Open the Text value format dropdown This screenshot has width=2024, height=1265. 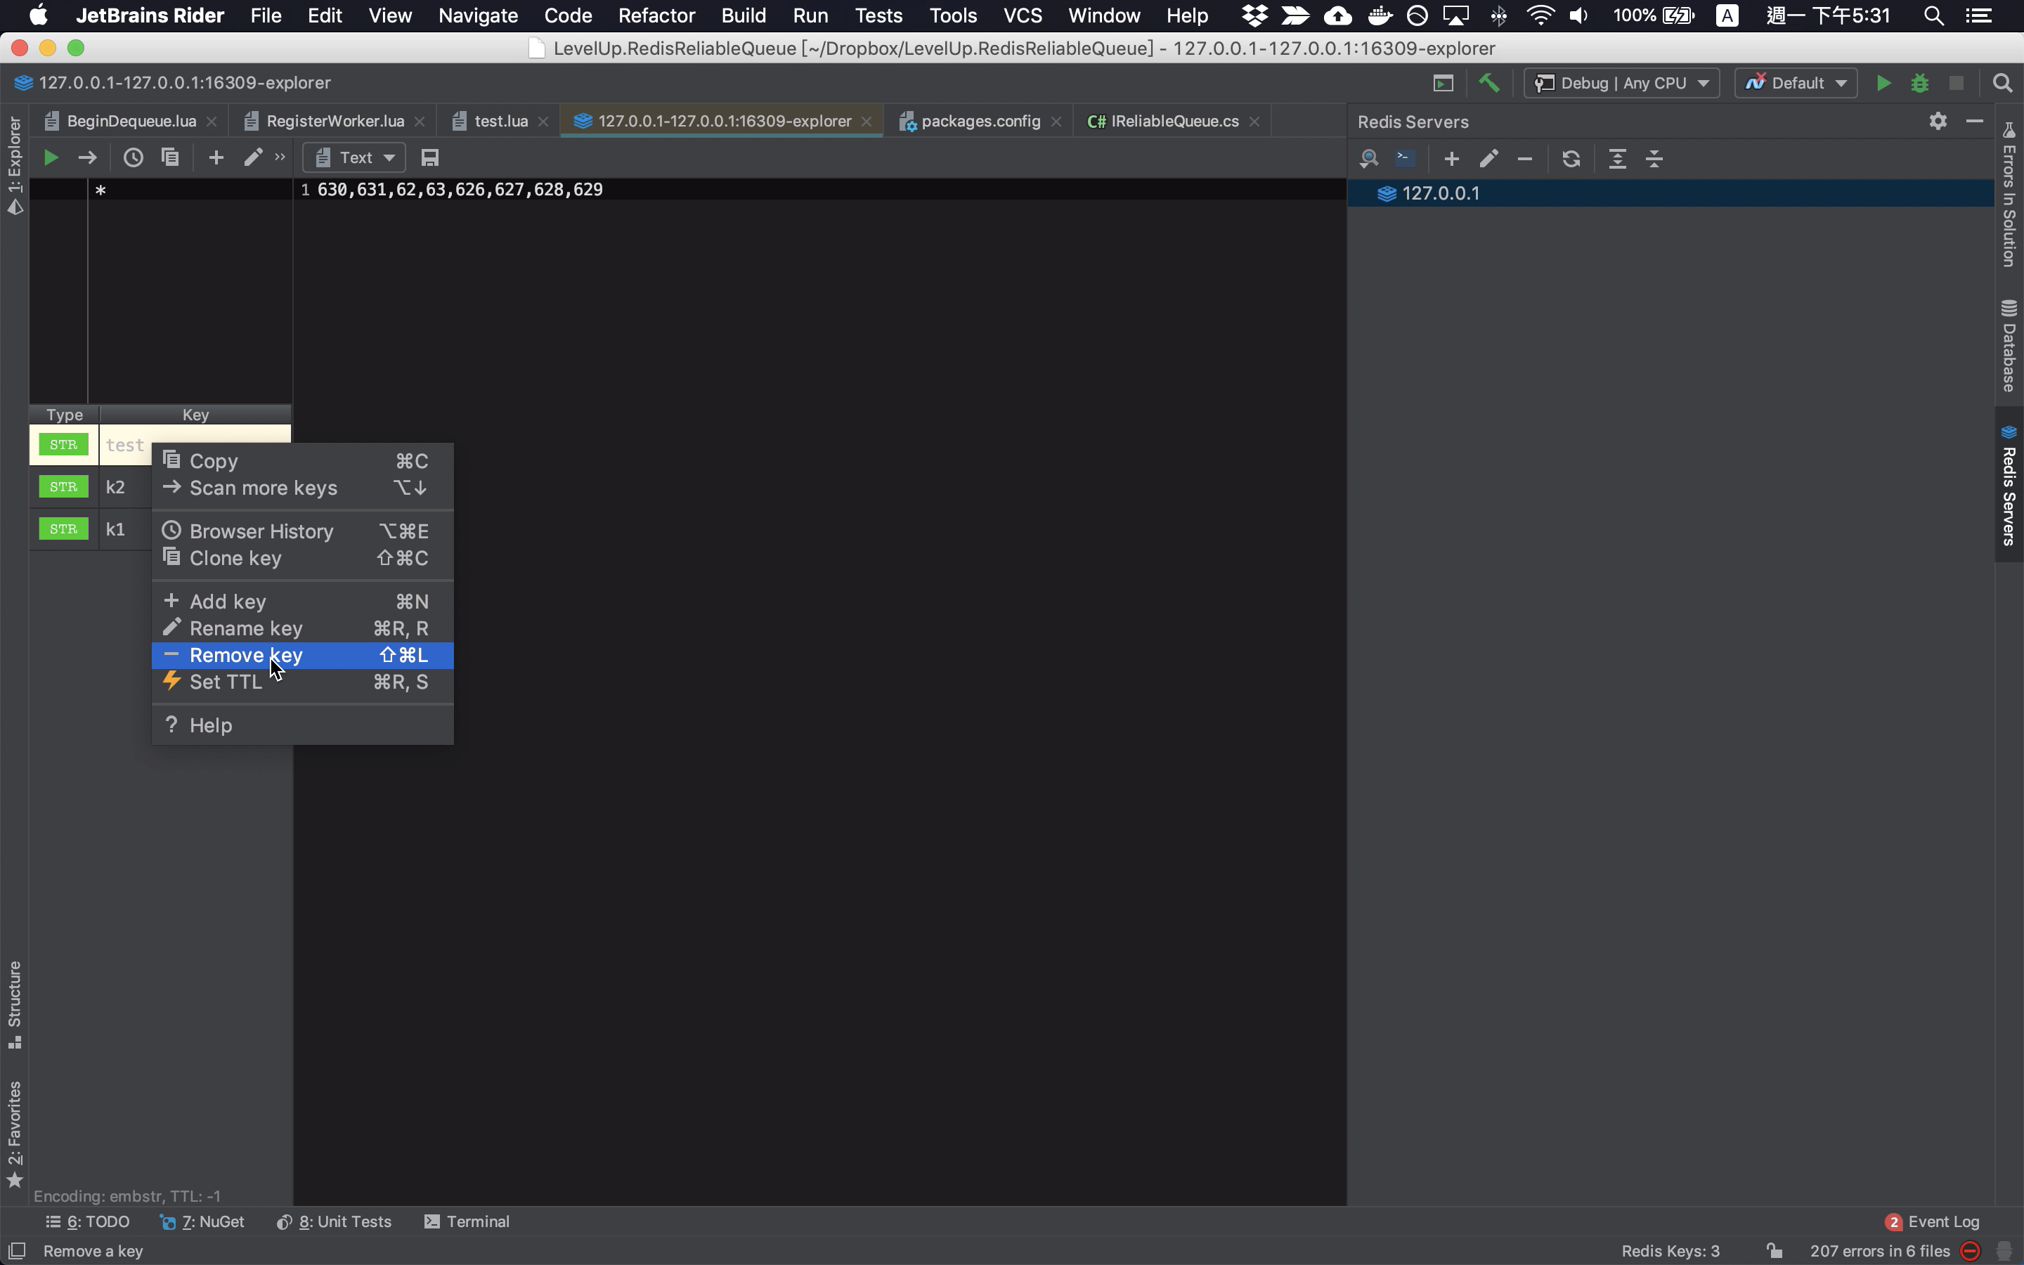point(355,157)
